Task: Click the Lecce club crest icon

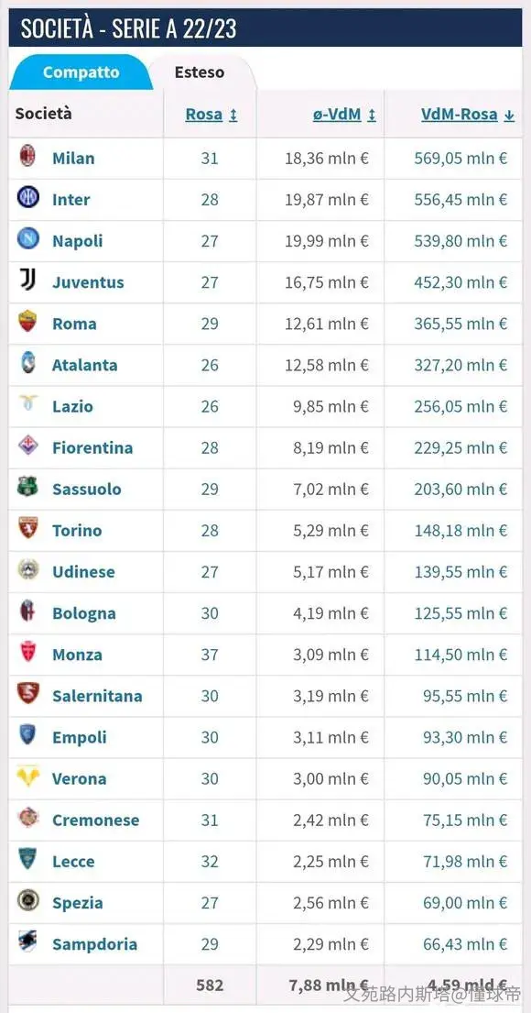Action: click(27, 859)
